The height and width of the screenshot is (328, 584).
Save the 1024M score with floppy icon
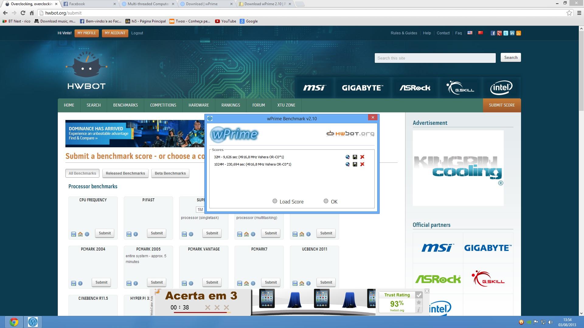355,164
